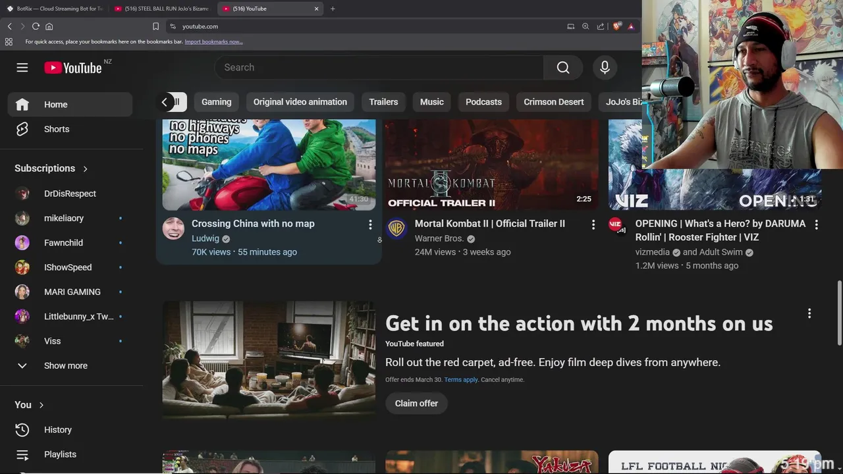The height and width of the screenshot is (474, 843).
Task: Open the Viss subscription
Action: point(71,341)
